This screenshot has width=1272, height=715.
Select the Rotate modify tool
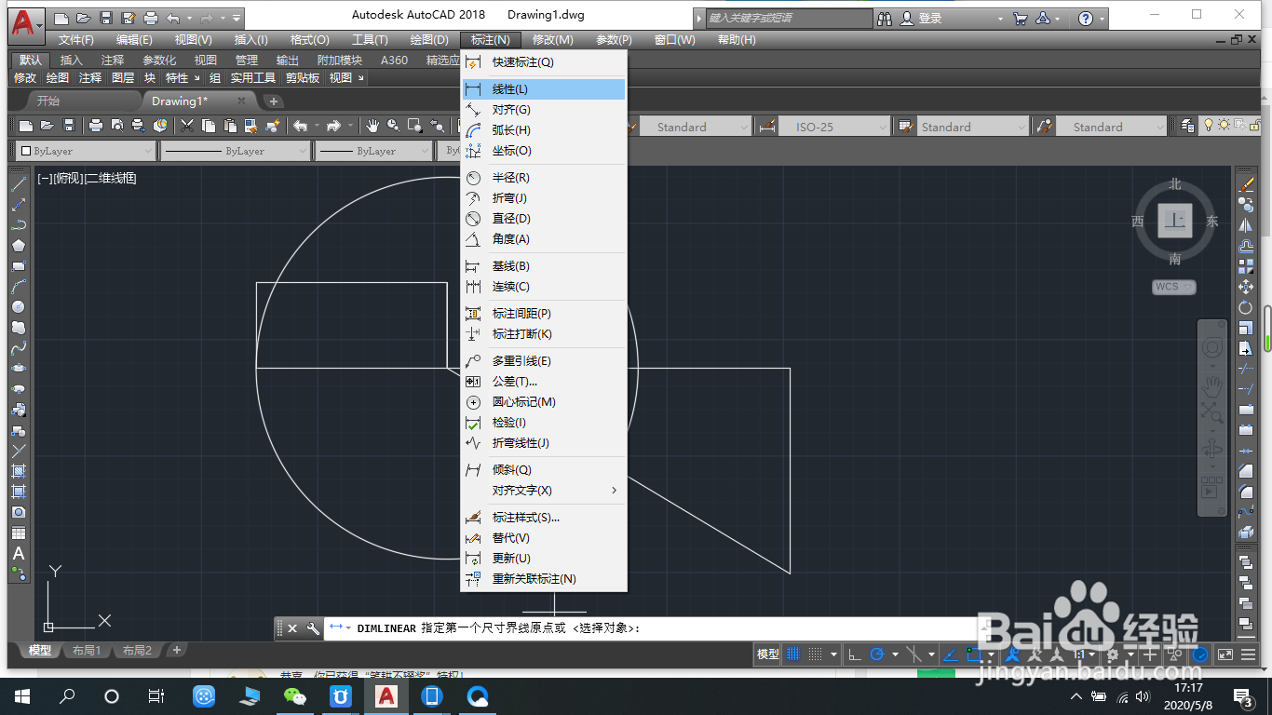tap(1246, 307)
